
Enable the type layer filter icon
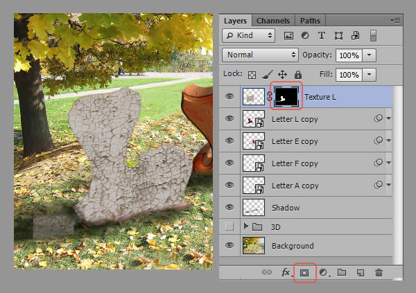click(x=322, y=35)
